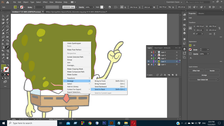The width and height of the screenshot is (224, 126).
Task: Click Locate Object magnifier in Layers panel
Action: pos(161,75)
